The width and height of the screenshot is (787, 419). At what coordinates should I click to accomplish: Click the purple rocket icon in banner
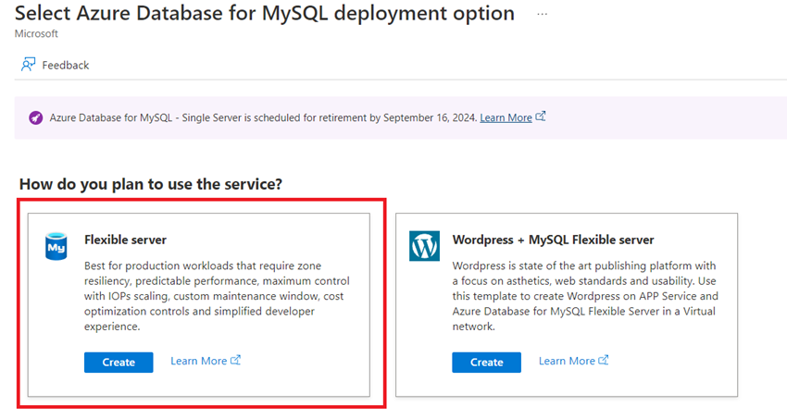click(x=35, y=117)
